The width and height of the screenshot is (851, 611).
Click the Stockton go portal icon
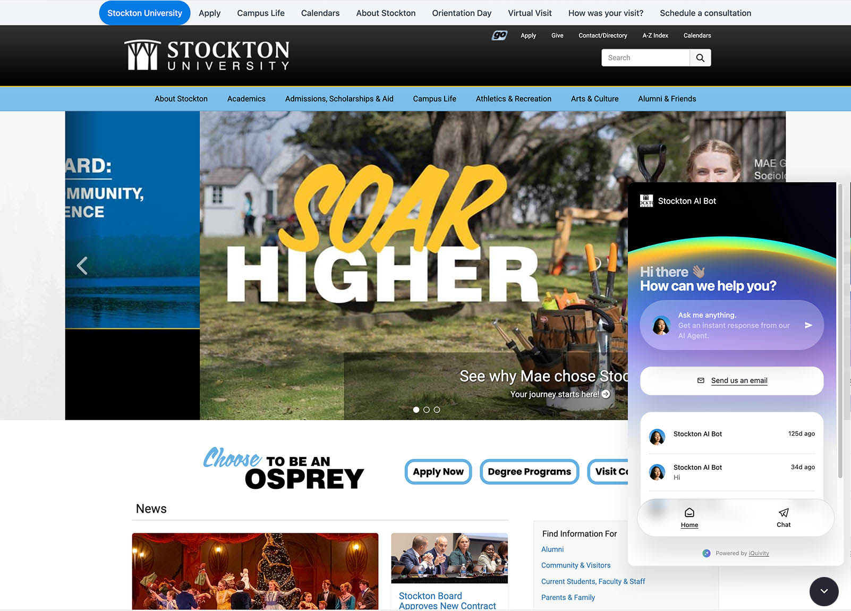499,36
